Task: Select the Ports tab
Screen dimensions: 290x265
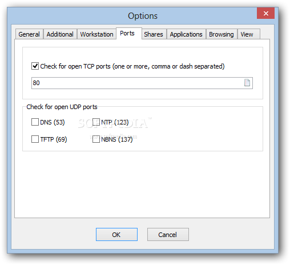Action: tap(129, 33)
